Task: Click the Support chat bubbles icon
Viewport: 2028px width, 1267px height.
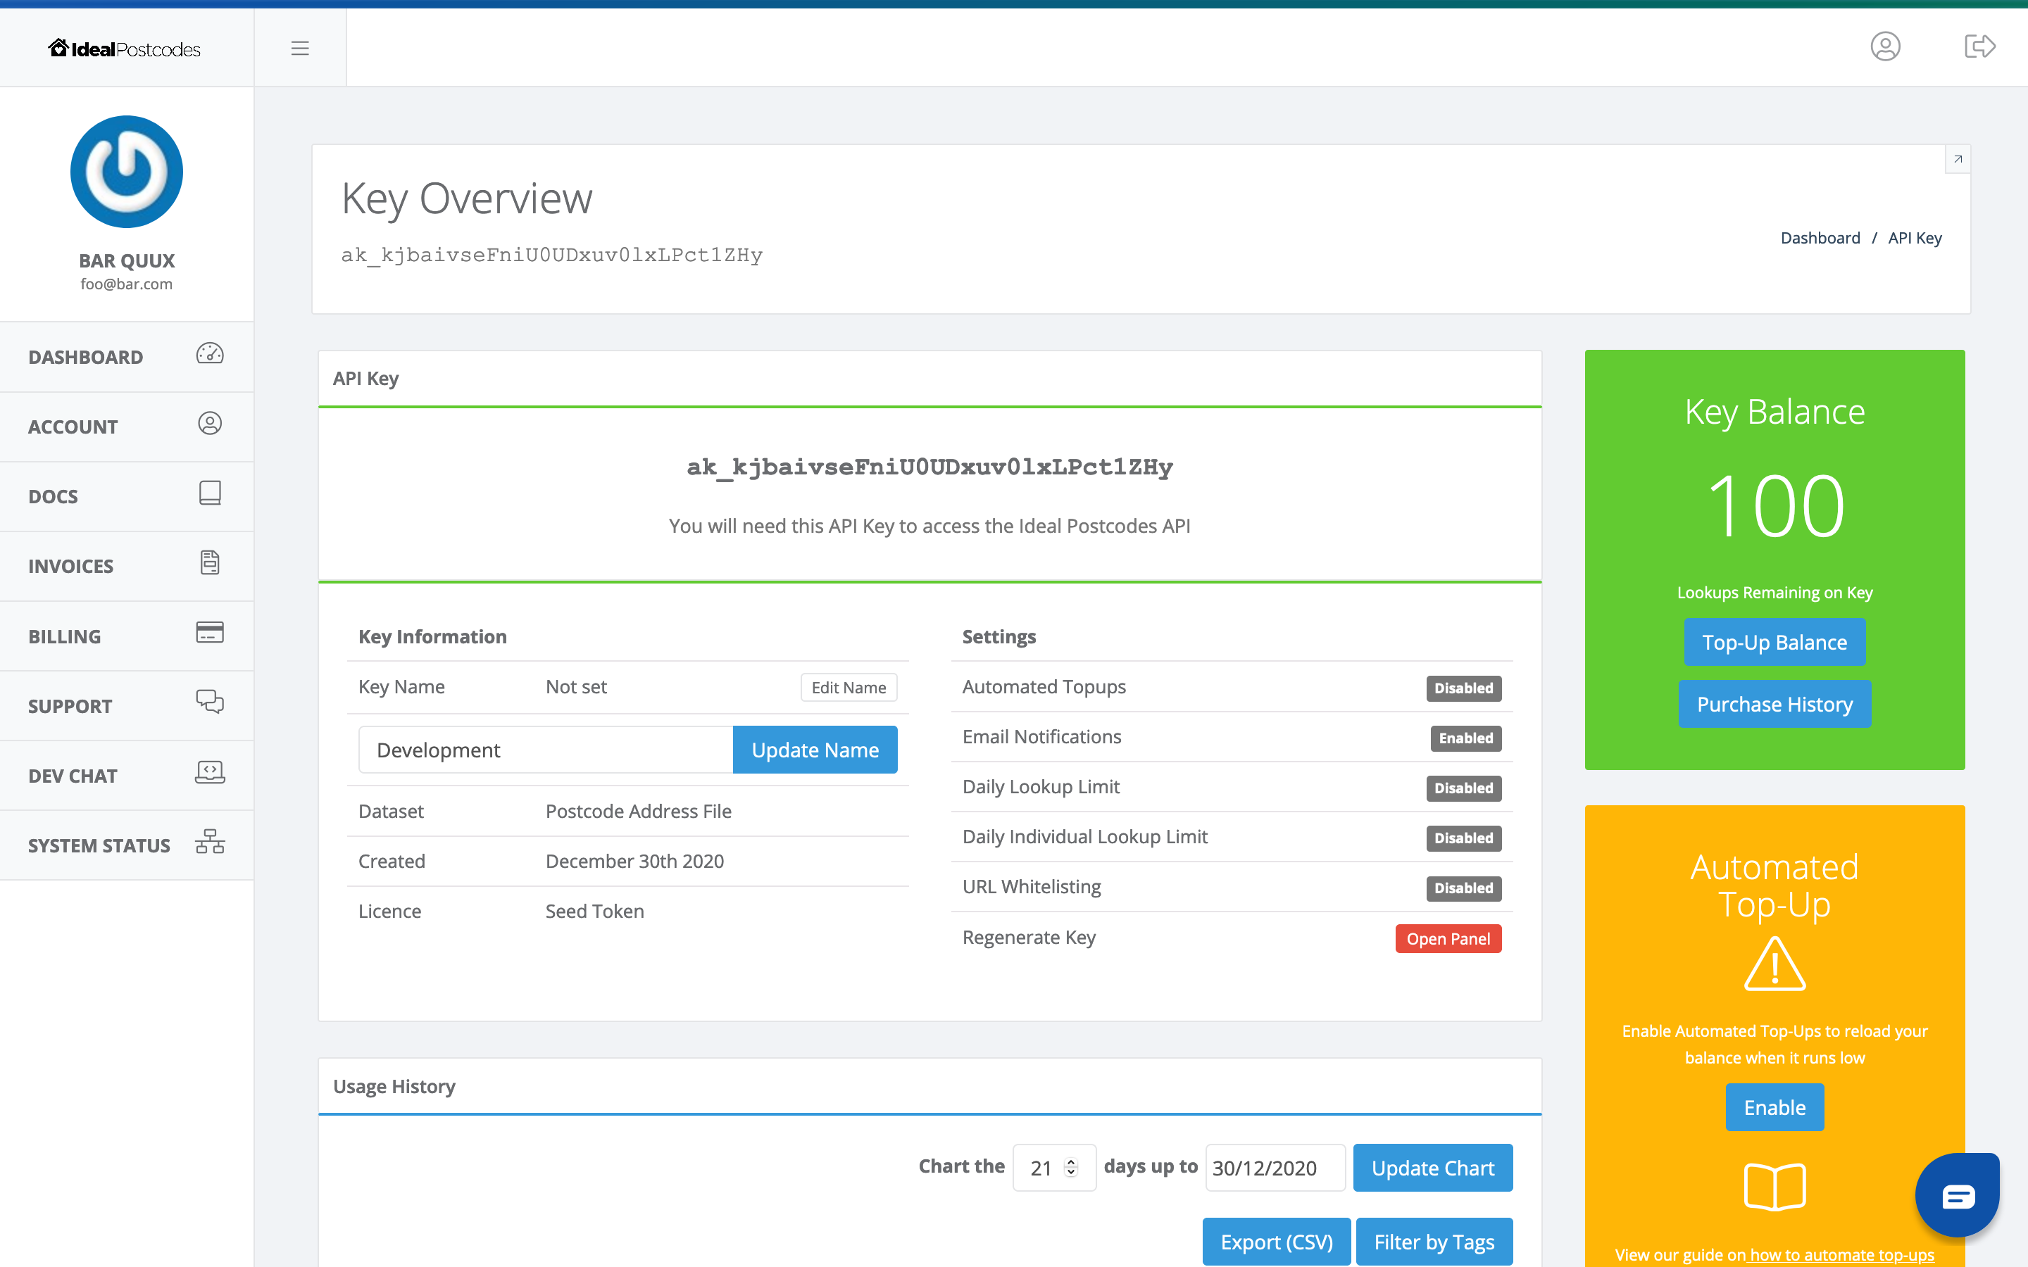Action: [210, 701]
